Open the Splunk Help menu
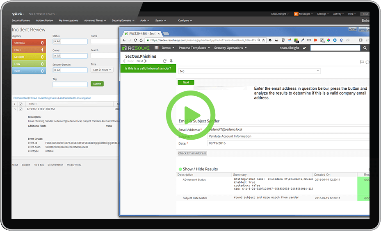The image size is (381, 231). point(352,14)
